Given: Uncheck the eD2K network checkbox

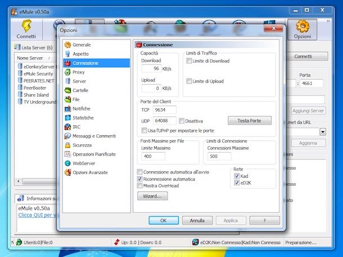Looking at the screenshot, I should [x=237, y=182].
